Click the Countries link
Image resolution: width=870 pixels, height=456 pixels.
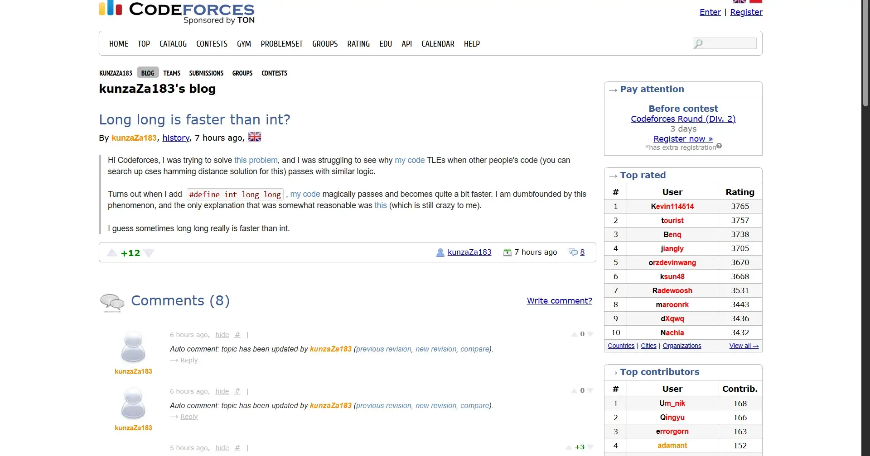pyautogui.click(x=621, y=346)
